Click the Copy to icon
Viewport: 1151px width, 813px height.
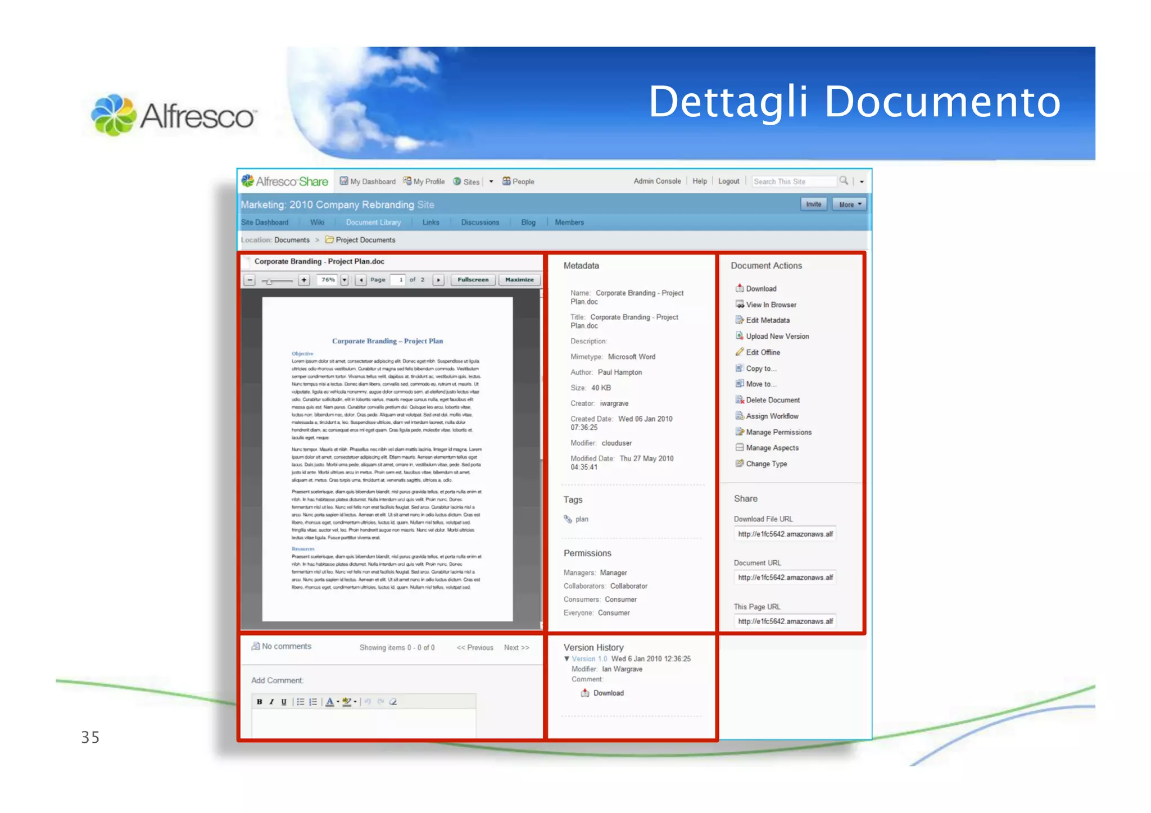[740, 368]
